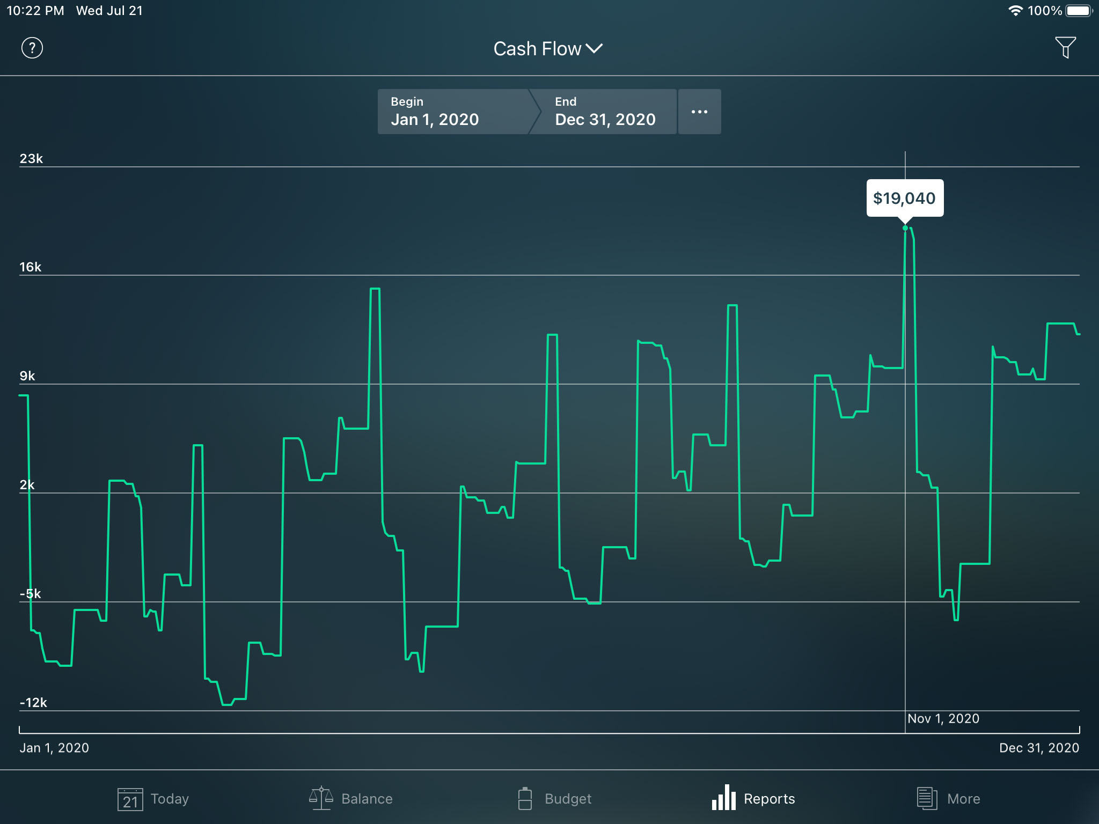Switch to the Today tab

point(153,799)
